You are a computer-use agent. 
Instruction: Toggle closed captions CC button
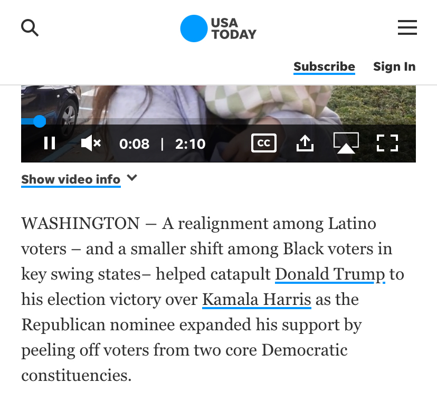point(264,143)
